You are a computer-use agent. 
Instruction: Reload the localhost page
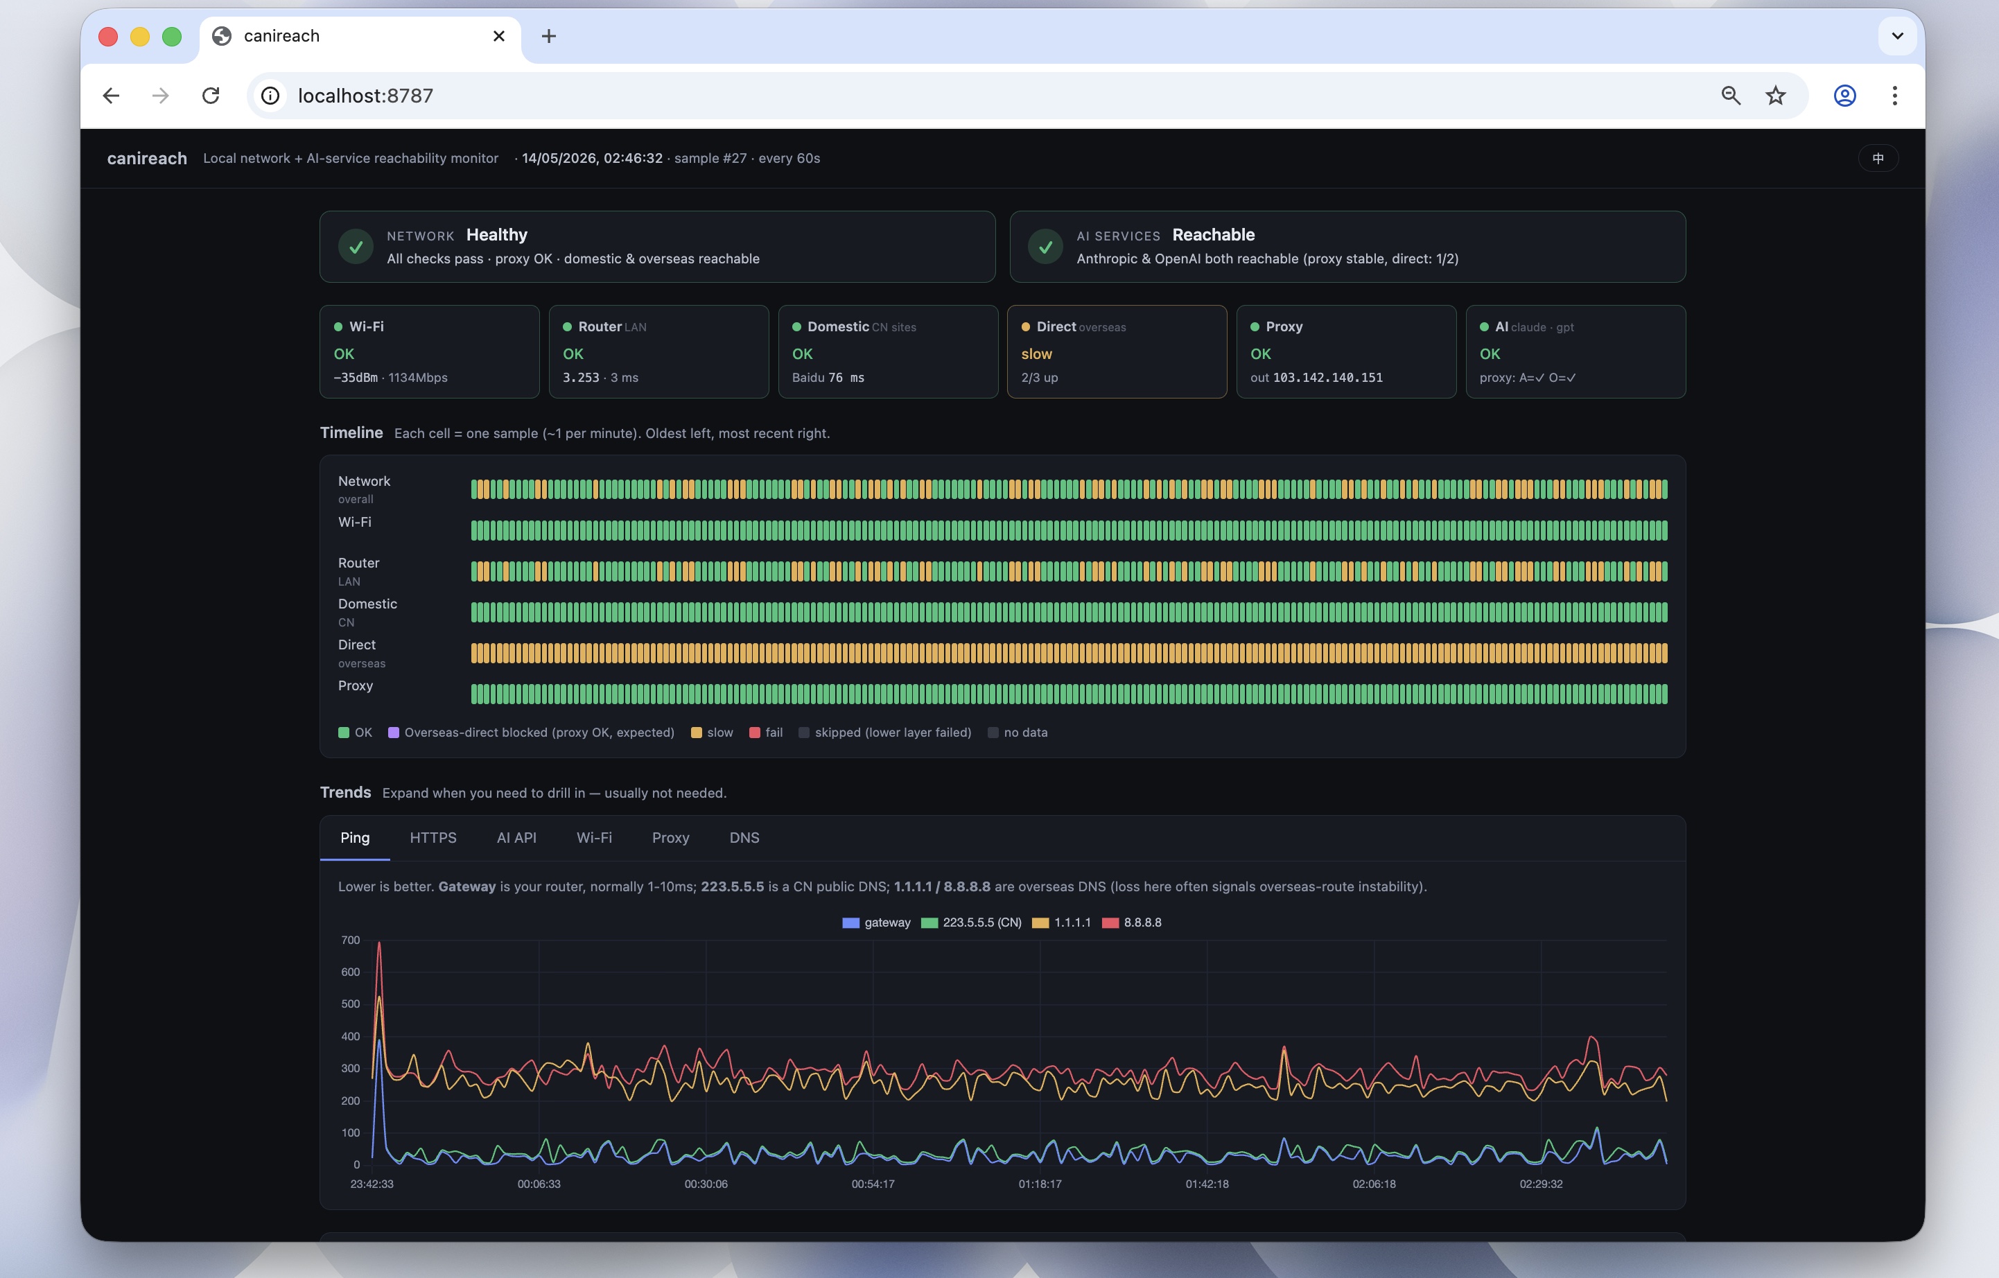211,96
